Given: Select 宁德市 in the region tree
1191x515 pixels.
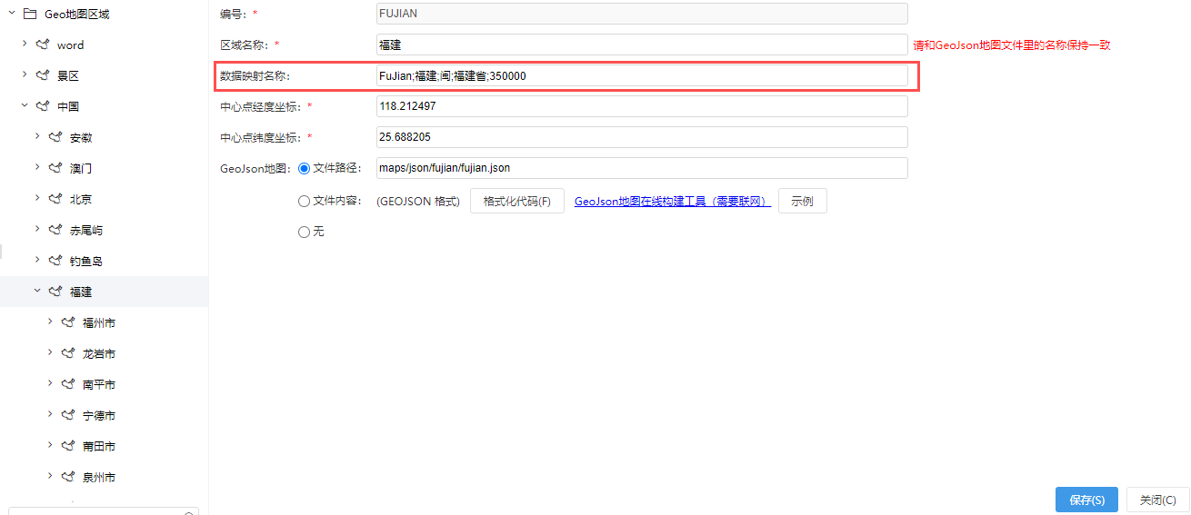Looking at the screenshot, I should click(99, 415).
